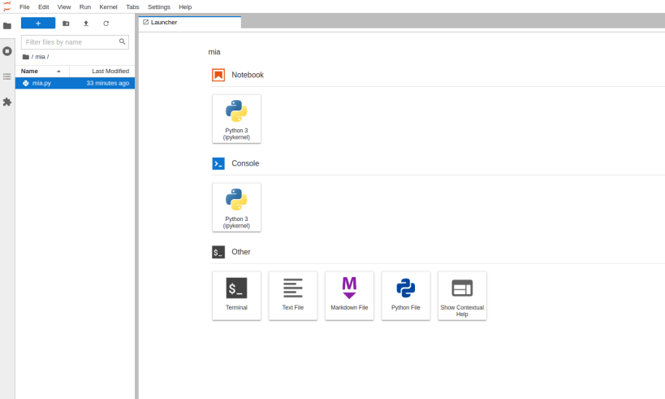Sort files by Last Modified column
Image resolution: width=665 pixels, height=399 pixels.
tap(102, 71)
